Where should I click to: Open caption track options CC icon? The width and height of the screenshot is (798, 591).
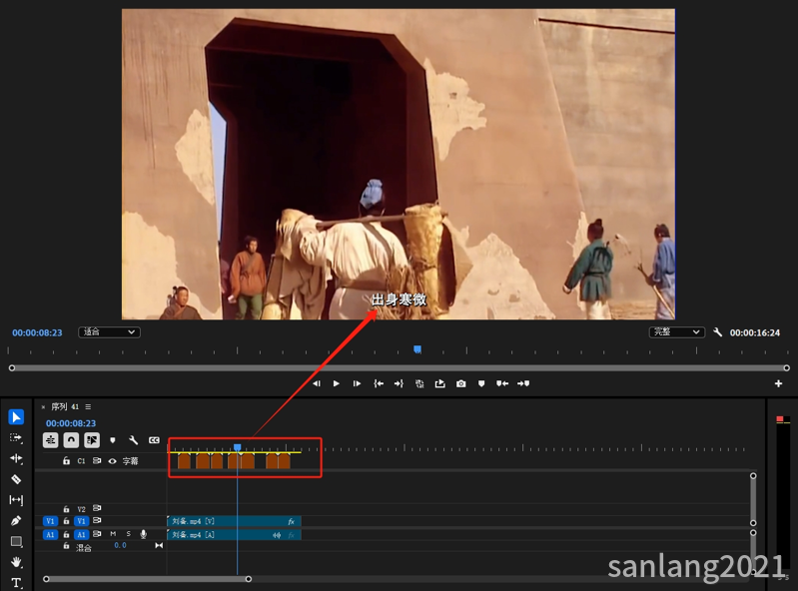coord(154,440)
